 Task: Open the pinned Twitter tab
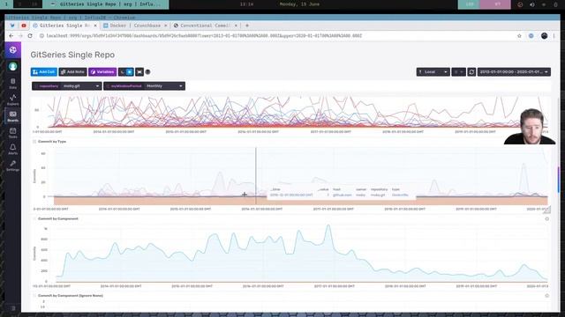[x=12, y=26]
